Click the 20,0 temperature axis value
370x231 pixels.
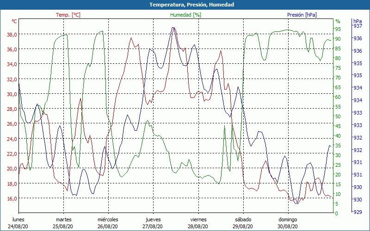(12, 169)
